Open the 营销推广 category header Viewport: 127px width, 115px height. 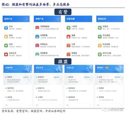point(109,69)
